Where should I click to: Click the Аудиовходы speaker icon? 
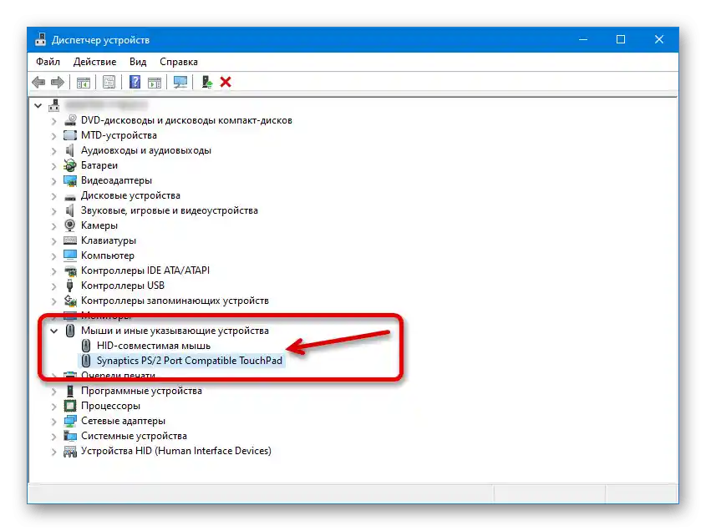pyautogui.click(x=70, y=150)
